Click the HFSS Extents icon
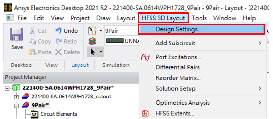 coord(146,114)
